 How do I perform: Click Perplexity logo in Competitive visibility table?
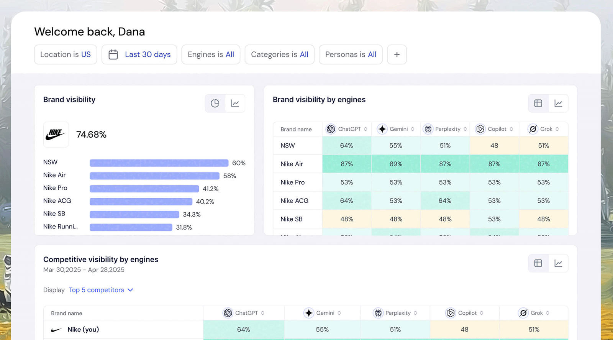pos(378,313)
